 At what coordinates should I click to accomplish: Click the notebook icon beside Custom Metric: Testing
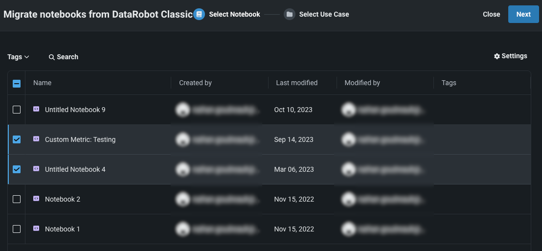36,139
